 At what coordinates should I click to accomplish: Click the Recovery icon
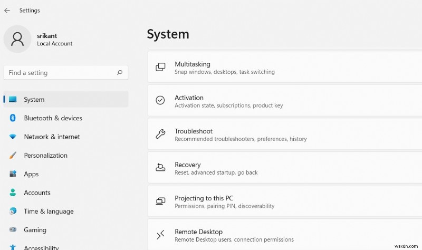tap(160, 168)
